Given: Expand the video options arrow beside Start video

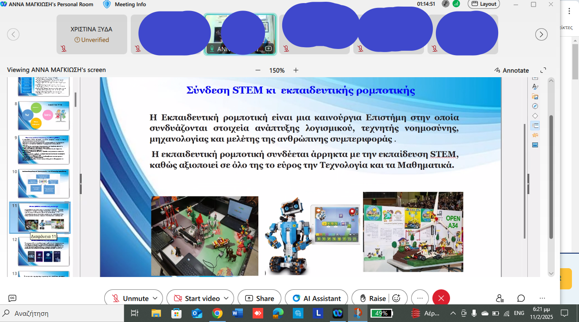Looking at the screenshot, I should [x=226, y=298].
